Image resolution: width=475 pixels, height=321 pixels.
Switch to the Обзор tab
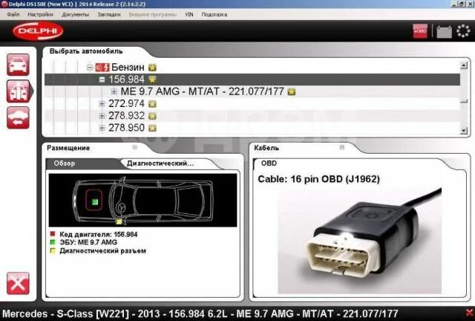(x=65, y=163)
